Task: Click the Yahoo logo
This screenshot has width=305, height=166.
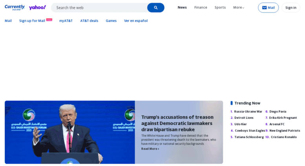Action: click(x=37, y=7)
